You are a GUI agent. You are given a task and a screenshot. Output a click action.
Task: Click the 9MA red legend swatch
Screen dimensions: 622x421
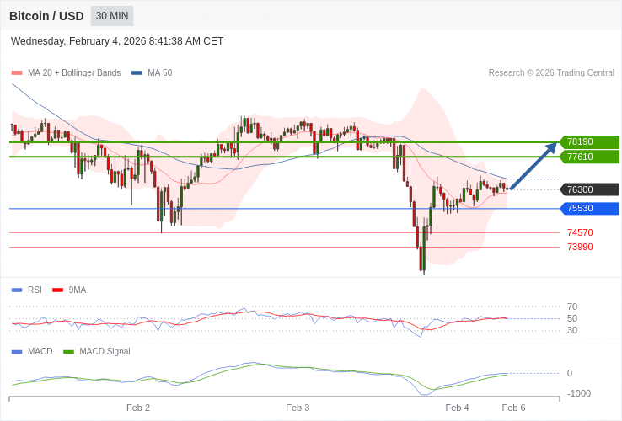click(x=58, y=290)
